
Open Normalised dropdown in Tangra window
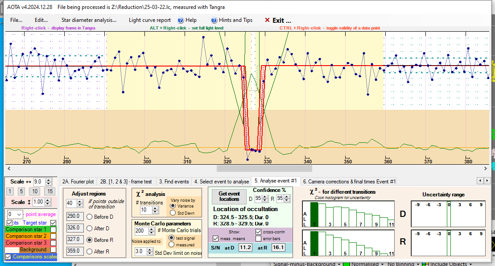tap(382, 264)
